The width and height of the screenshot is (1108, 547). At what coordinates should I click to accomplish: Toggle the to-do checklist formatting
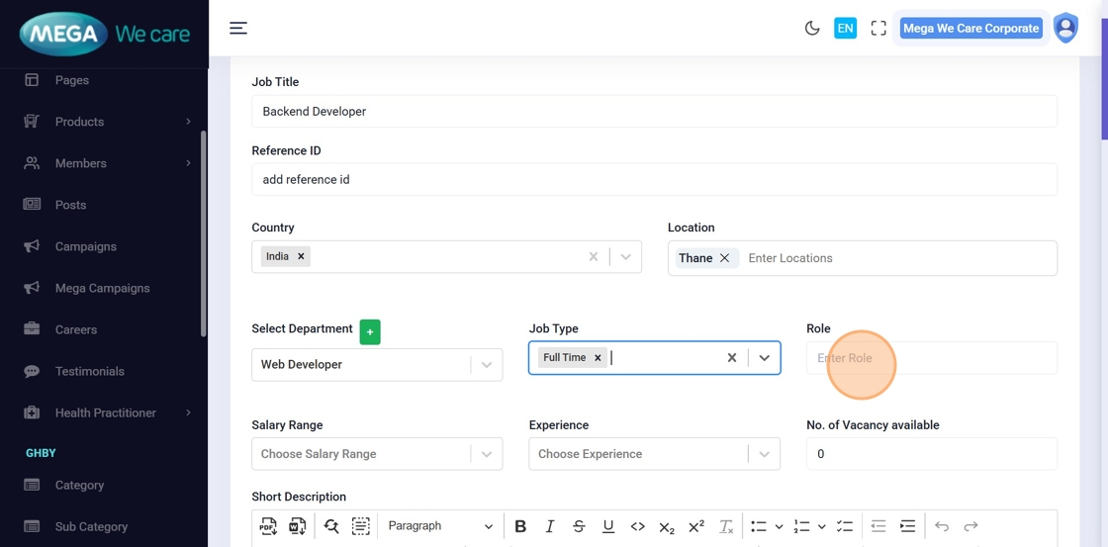[x=845, y=526]
